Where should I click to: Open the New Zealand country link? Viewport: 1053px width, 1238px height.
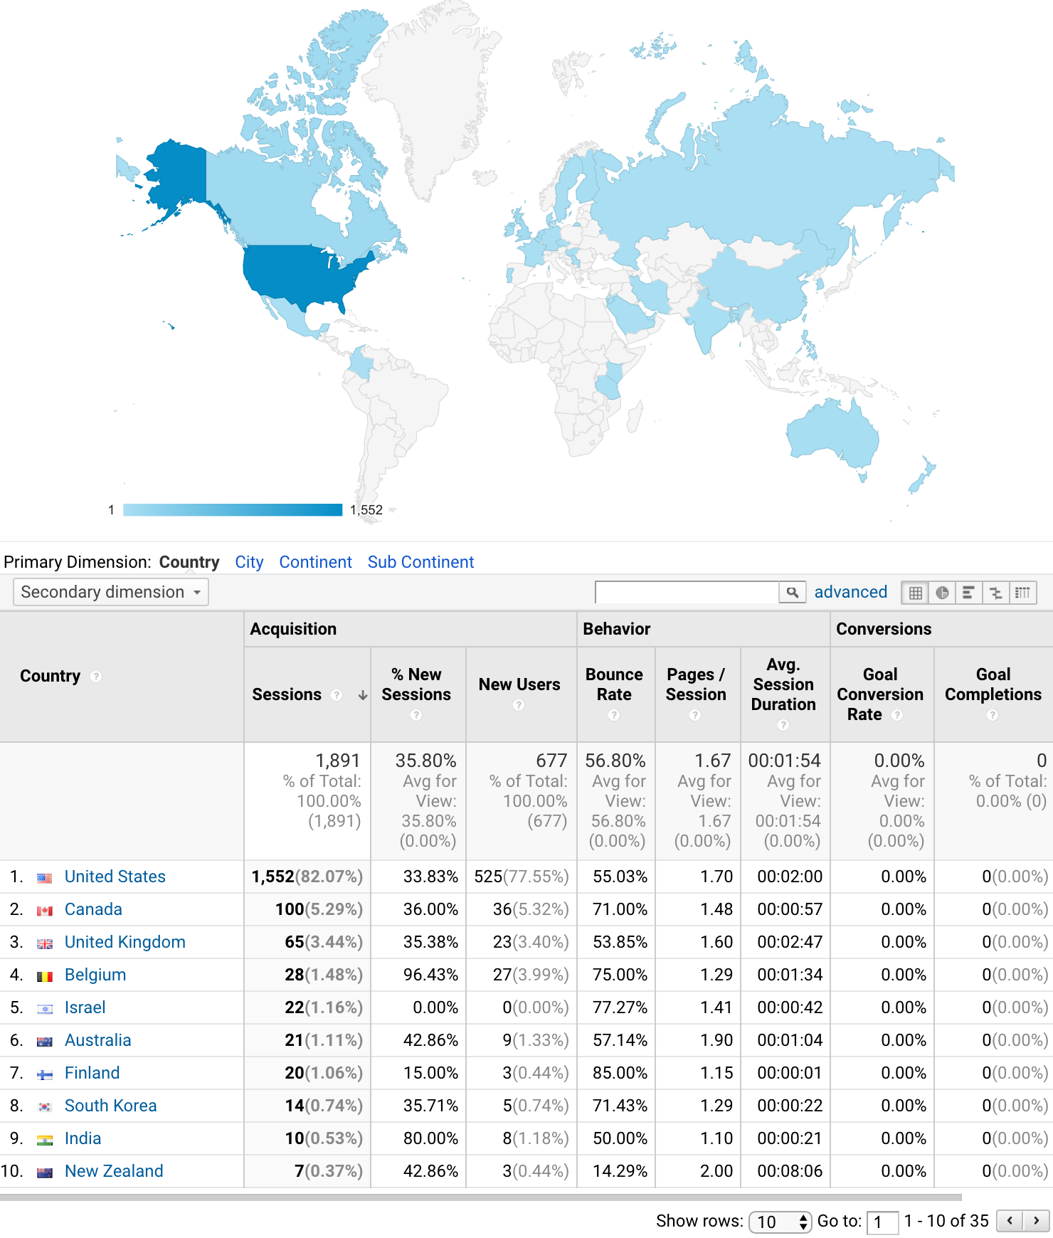click(x=114, y=1171)
